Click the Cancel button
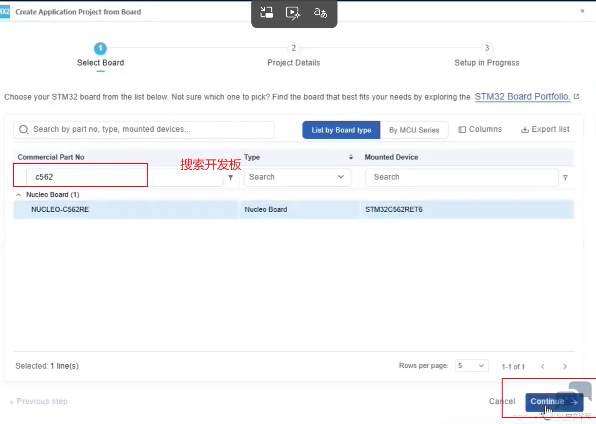The width and height of the screenshot is (596, 424). (502, 401)
